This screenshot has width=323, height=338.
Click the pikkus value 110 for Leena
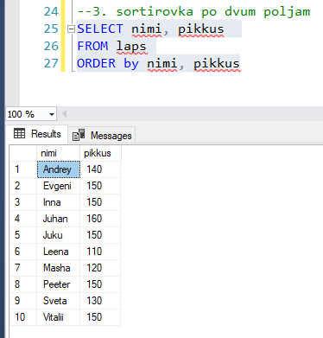[100, 252]
